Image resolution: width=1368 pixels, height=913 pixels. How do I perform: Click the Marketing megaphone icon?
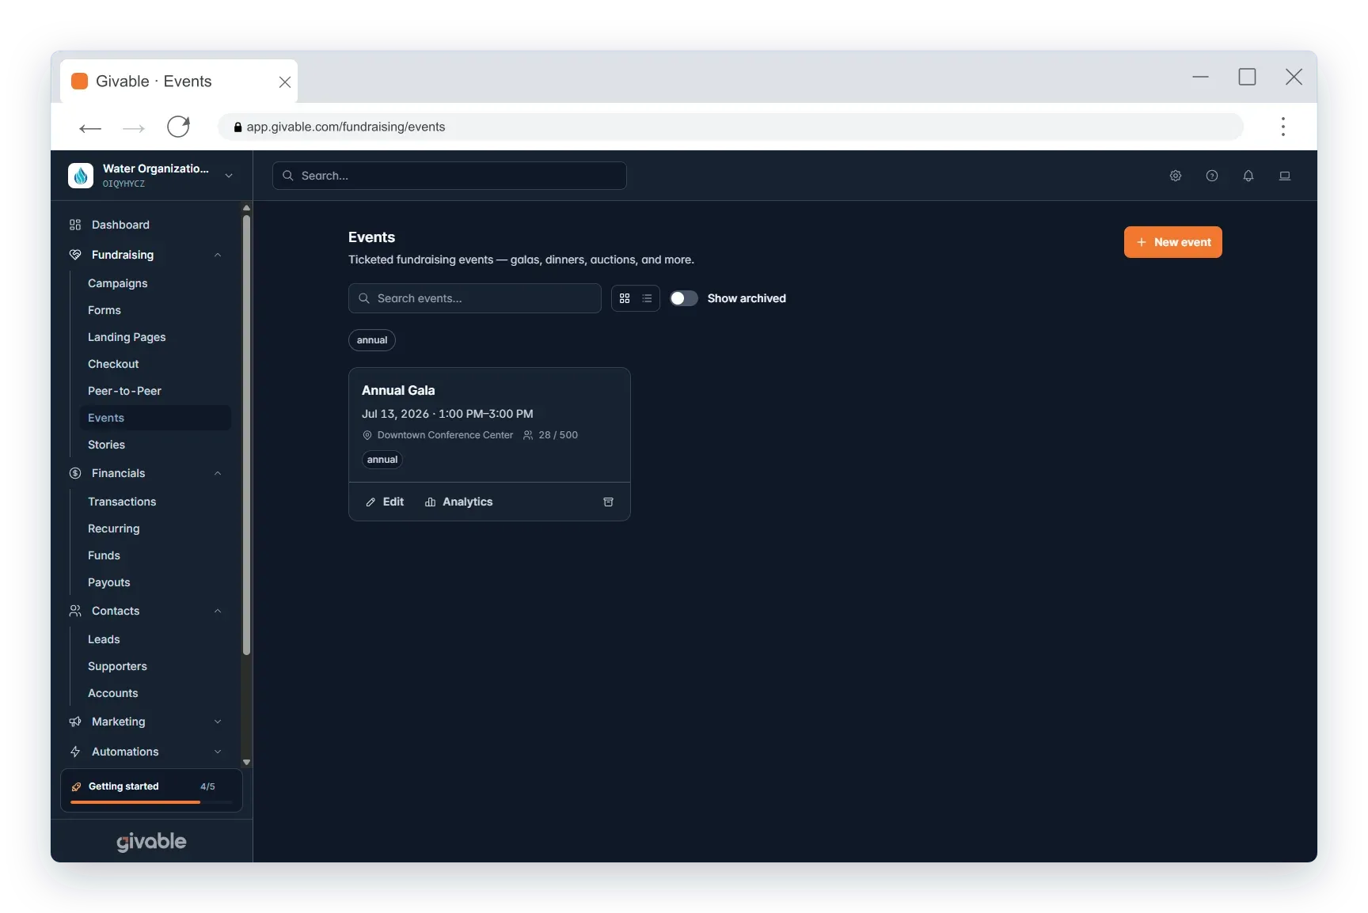coord(75,722)
